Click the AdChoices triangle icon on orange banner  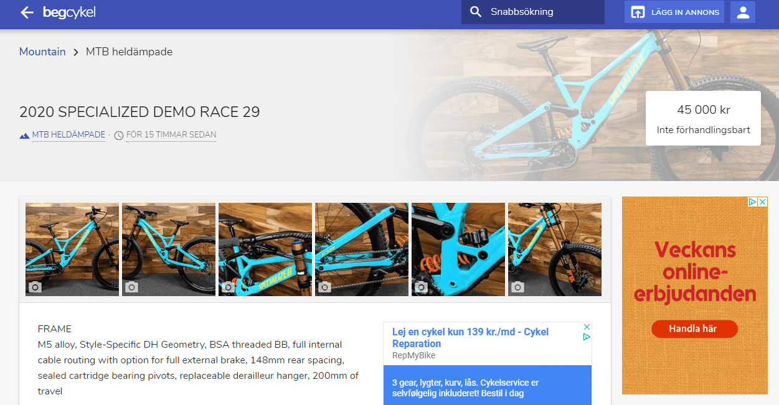pos(752,202)
